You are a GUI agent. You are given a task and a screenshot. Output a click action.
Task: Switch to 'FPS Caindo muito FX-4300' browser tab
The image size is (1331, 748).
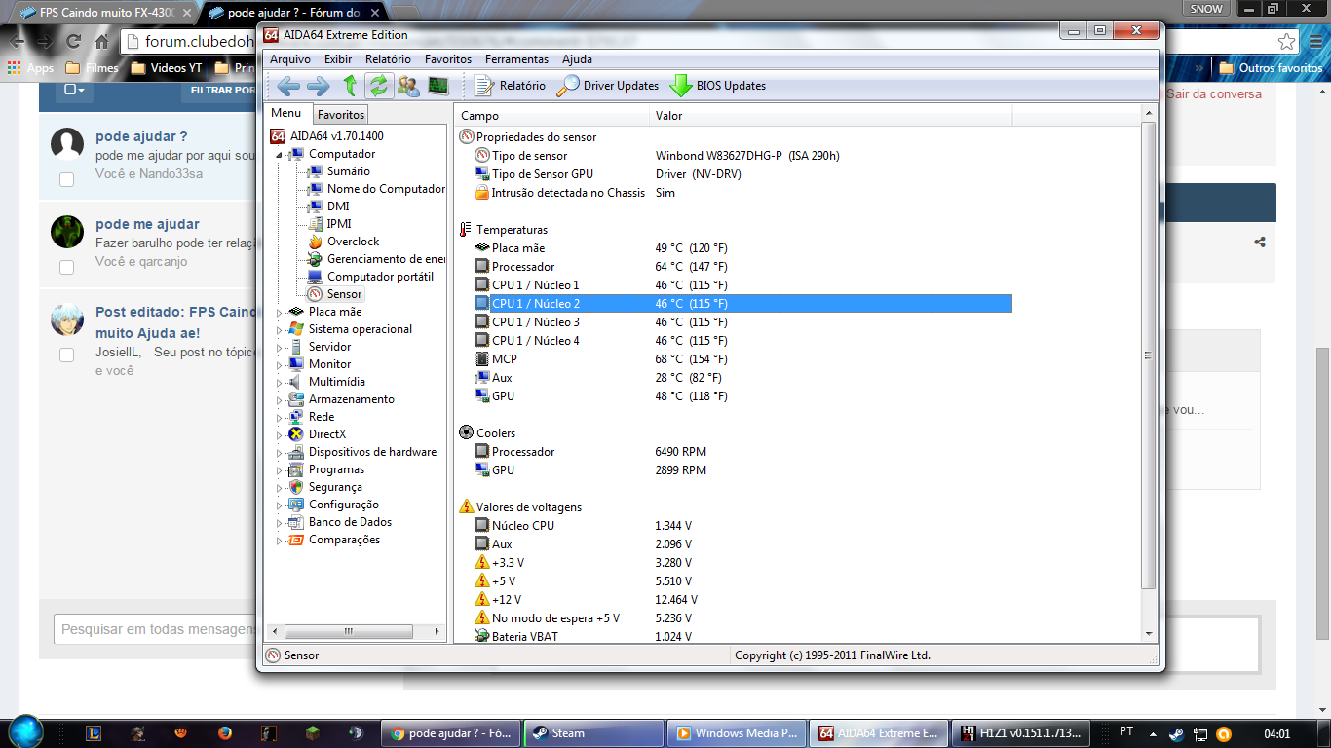pyautogui.click(x=105, y=13)
